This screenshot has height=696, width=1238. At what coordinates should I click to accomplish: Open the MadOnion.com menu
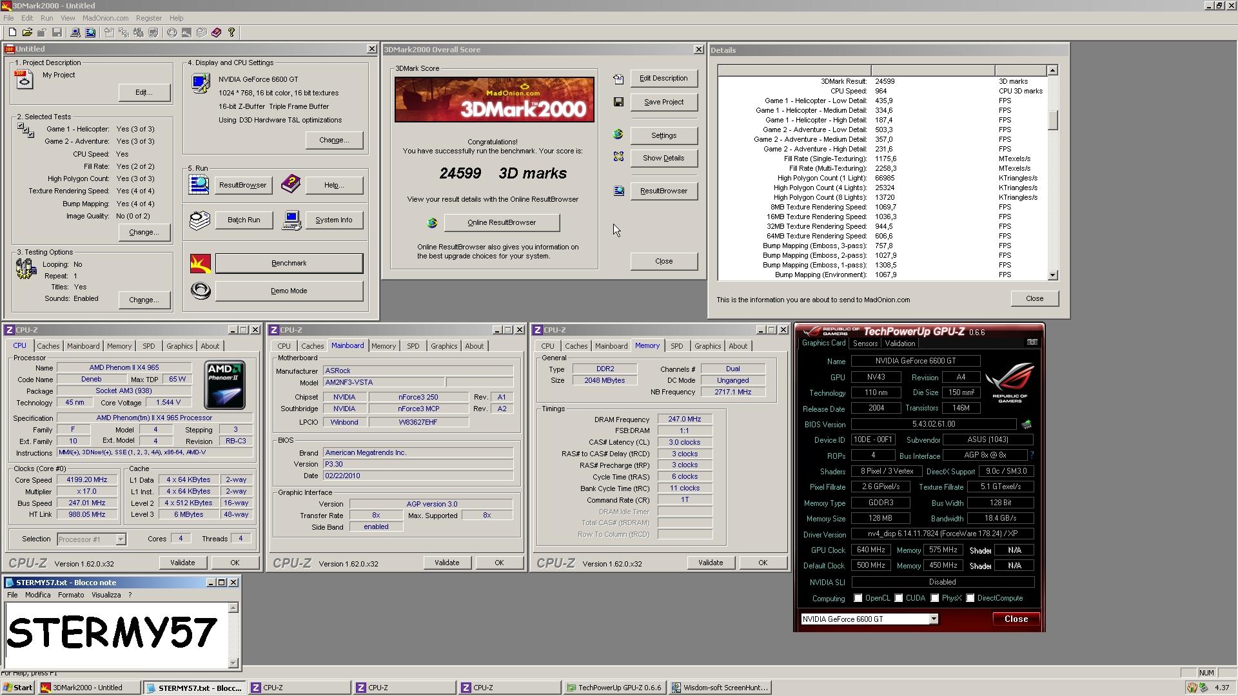point(105,18)
